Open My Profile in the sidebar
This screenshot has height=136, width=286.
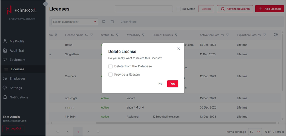pos(17,41)
